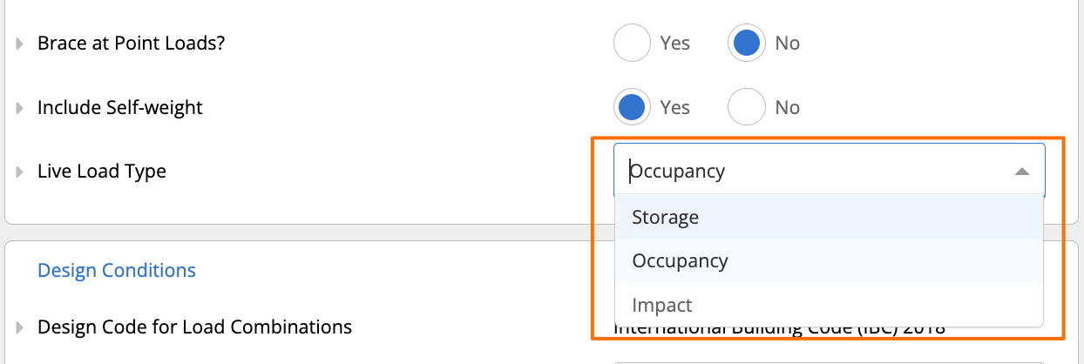Click the Design Code for Load Combinations label
The image size is (1084, 364).
[x=195, y=328]
